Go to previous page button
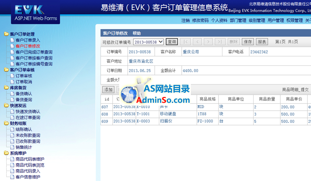Viewport: 311px width, 181px height. [197, 42]
